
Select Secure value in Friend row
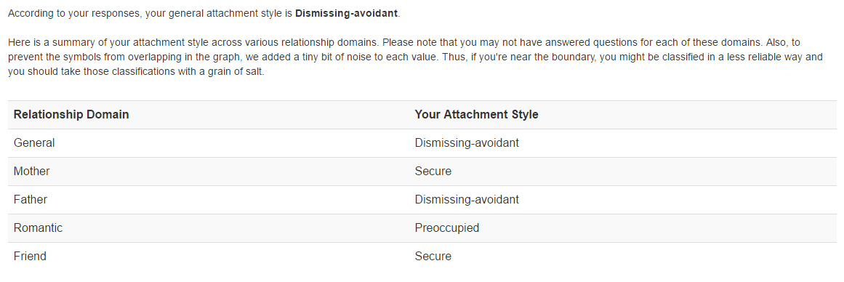tap(433, 256)
